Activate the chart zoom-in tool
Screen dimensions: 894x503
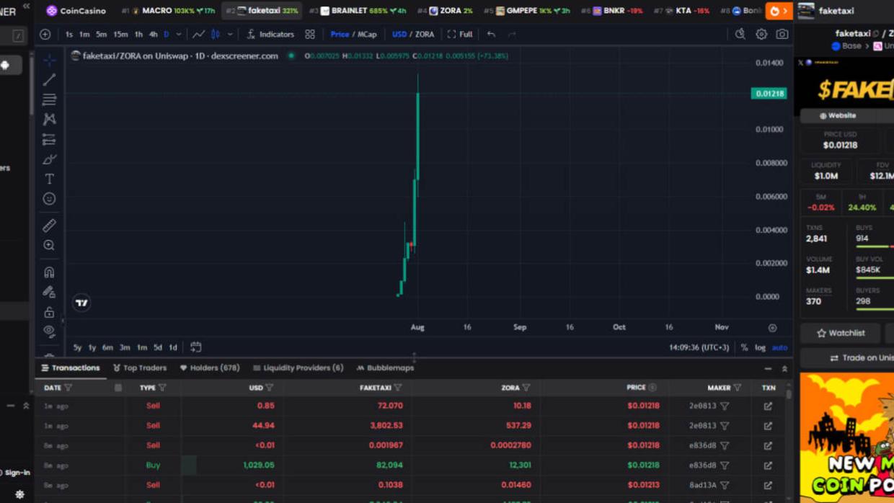49,245
